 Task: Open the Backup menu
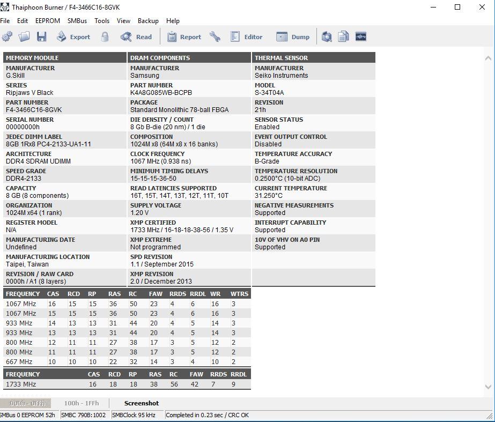[x=148, y=21]
